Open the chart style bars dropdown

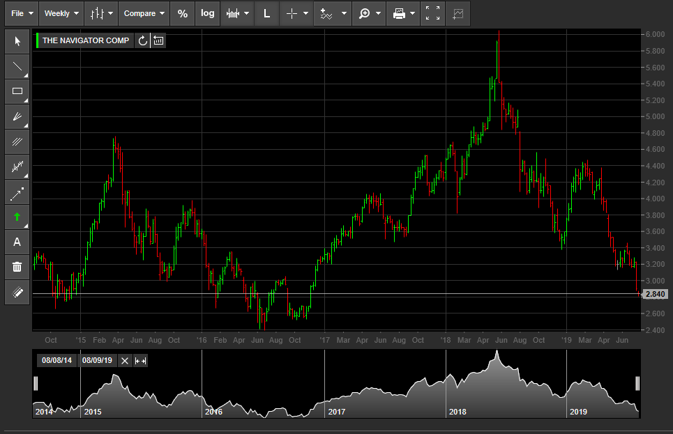[x=101, y=14]
